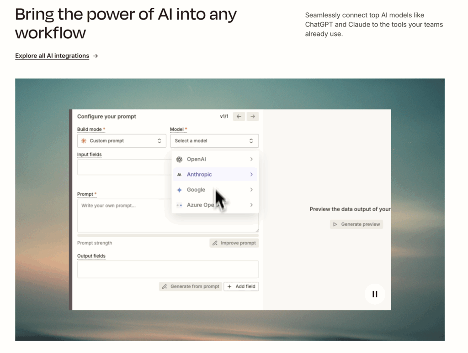Click the Generate preview button

click(x=356, y=224)
